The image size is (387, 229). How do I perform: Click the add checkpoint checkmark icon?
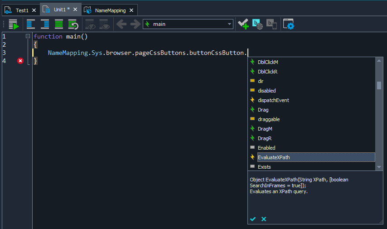coord(243,24)
